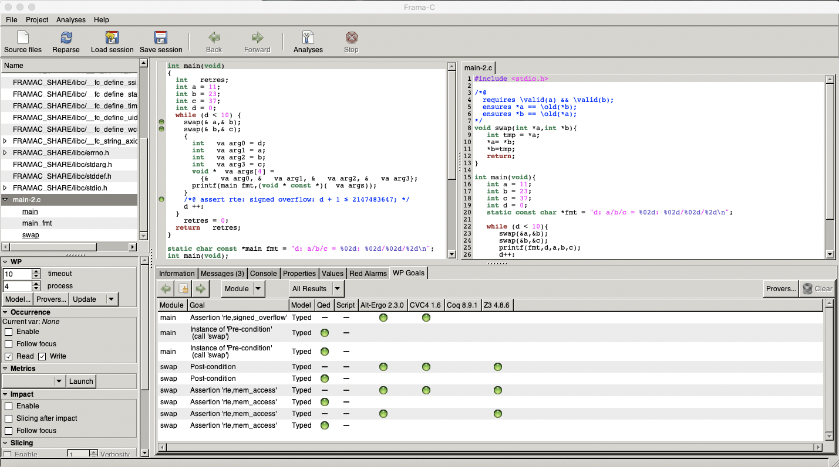
Task: Click the Stop toolbar icon
Action: coord(351,42)
